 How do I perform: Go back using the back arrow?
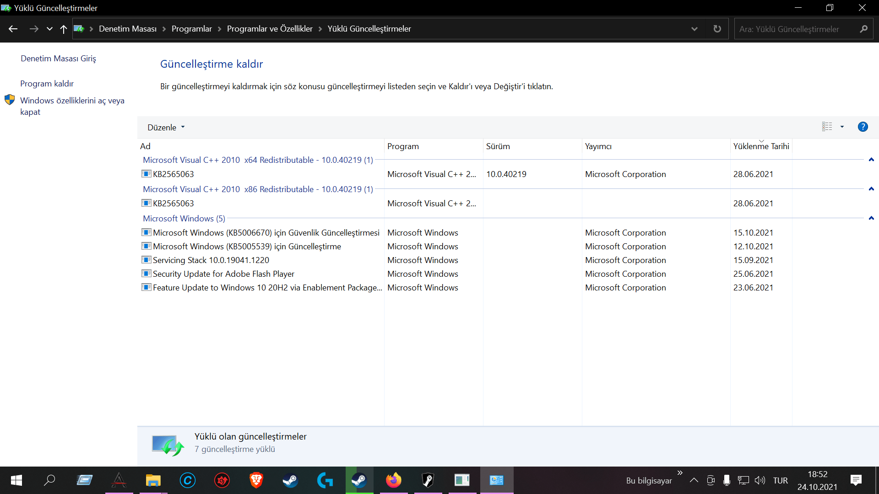click(13, 29)
